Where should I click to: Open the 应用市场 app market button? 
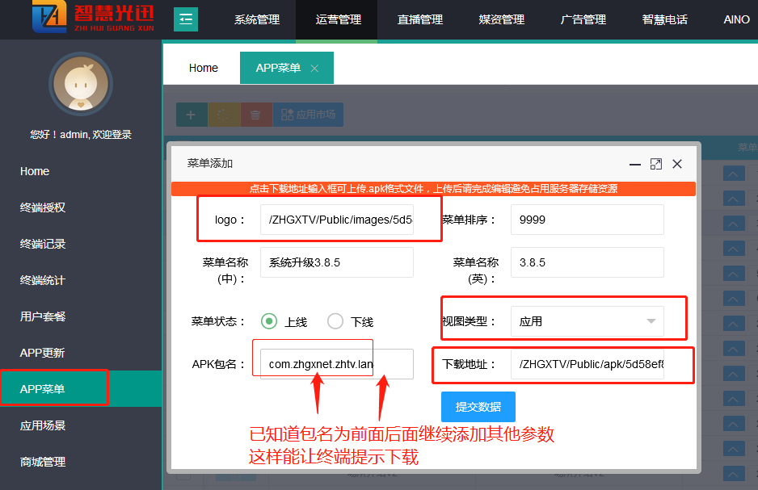(x=308, y=115)
